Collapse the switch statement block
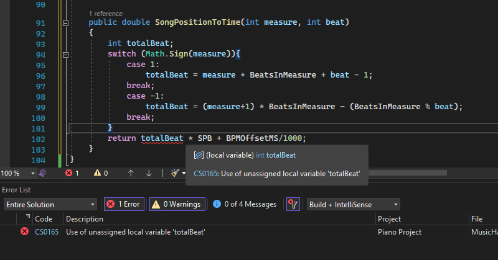This screenshot has height=260, width=498. coord(66,55)
